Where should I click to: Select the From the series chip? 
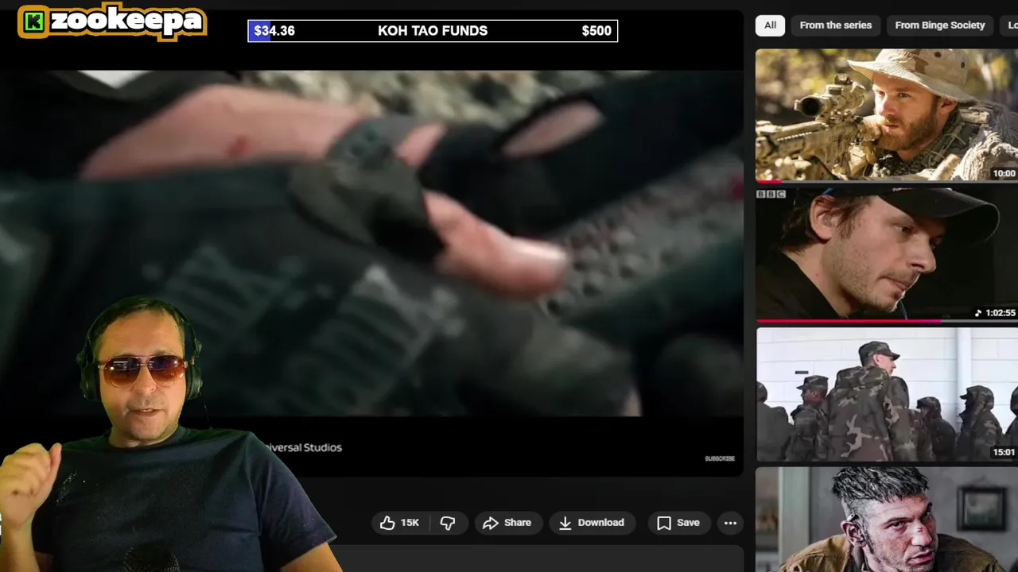pos(835,25)
